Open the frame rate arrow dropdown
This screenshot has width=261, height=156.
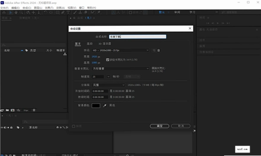pos(108,77)
